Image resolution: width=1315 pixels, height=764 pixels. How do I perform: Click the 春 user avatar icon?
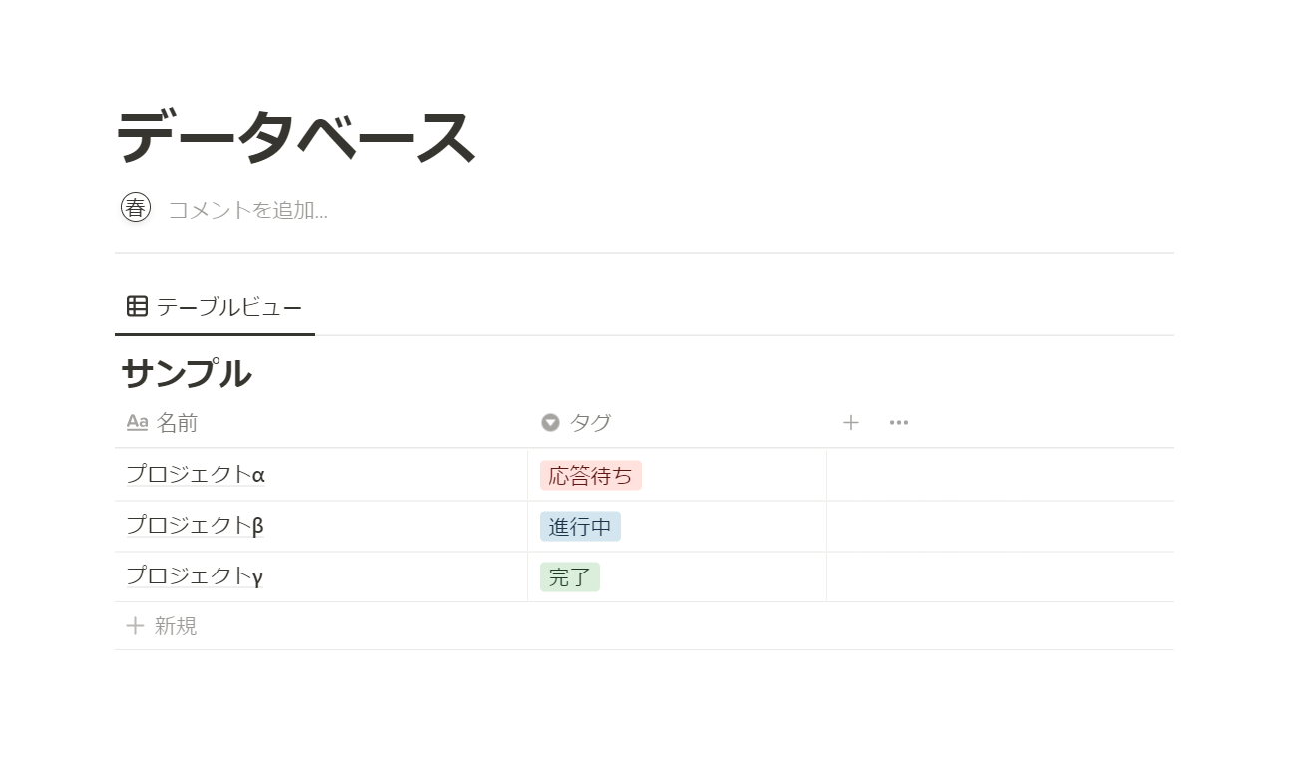136,208
